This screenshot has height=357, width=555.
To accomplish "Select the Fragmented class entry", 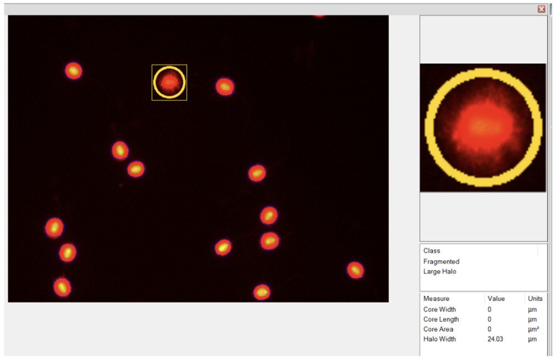I will (441, 261).
